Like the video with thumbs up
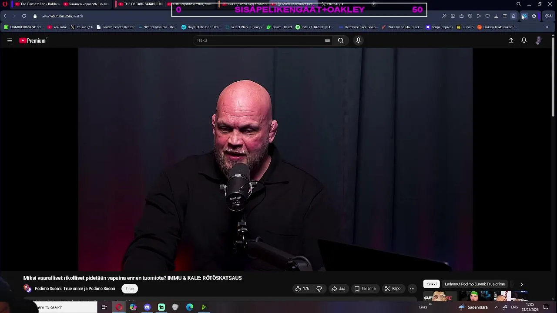 point(302,289)
